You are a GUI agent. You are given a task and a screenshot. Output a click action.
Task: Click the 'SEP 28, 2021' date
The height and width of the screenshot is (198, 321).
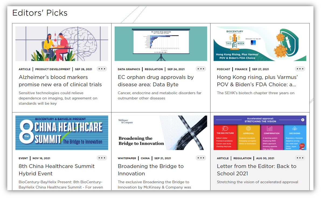[x=83, y=69]
